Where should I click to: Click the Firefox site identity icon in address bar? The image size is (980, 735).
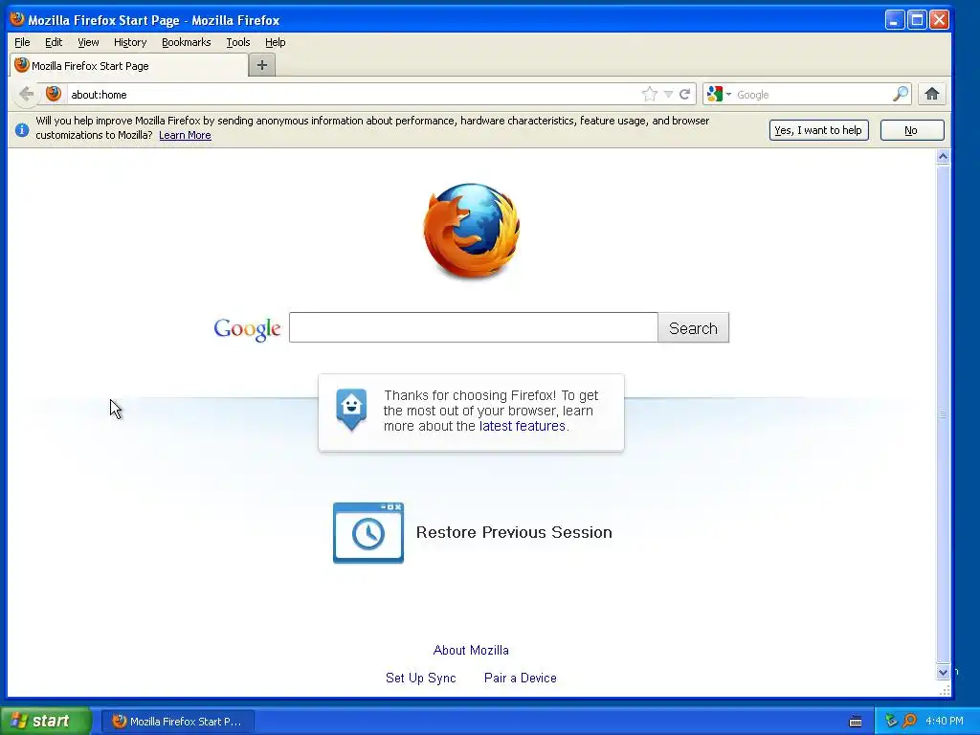(54, 95)
